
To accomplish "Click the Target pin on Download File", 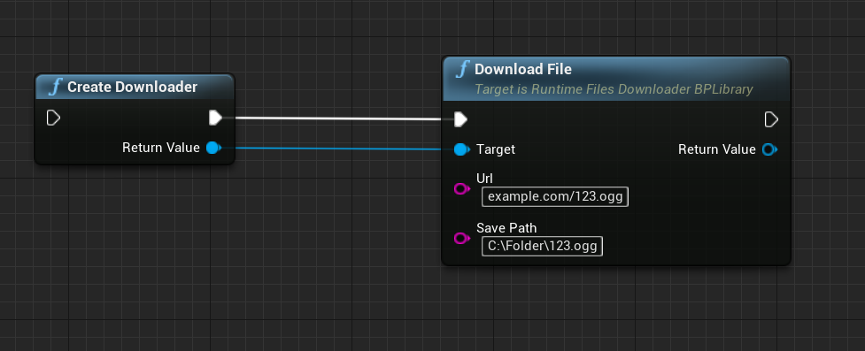I will (x=461, y=149).
